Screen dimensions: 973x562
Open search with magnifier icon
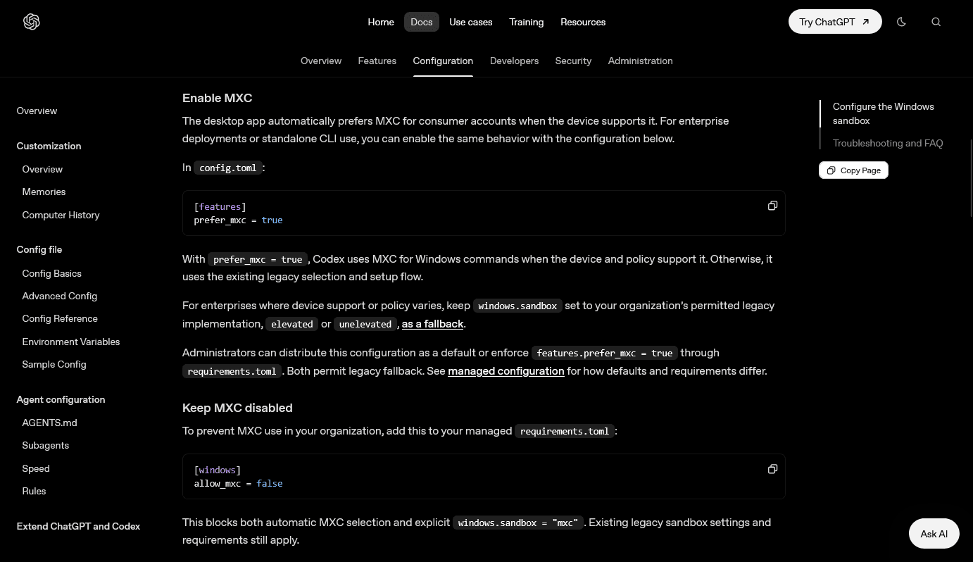point(936,22)
